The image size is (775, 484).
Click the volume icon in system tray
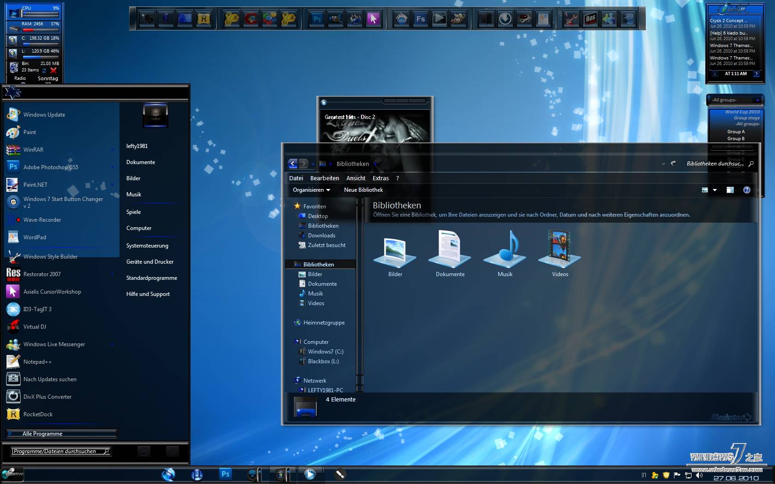699,475
